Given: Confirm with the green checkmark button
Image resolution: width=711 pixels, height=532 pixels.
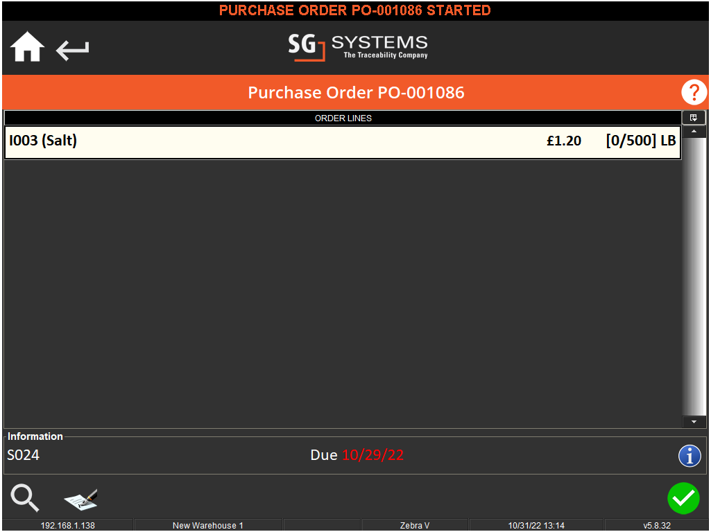Looking at the screenshot, I should click(683, 498).
